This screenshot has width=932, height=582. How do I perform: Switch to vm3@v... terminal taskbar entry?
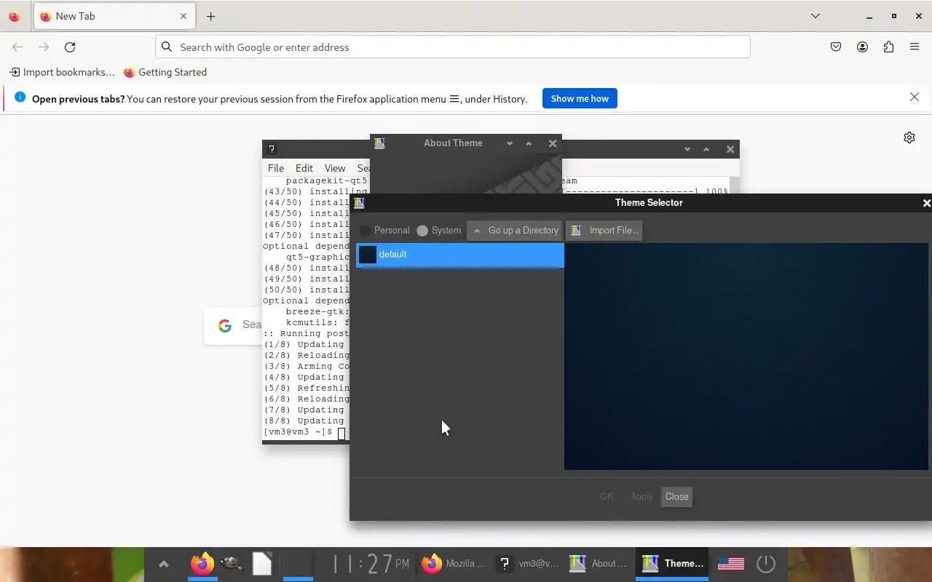(x=526, y=564)
